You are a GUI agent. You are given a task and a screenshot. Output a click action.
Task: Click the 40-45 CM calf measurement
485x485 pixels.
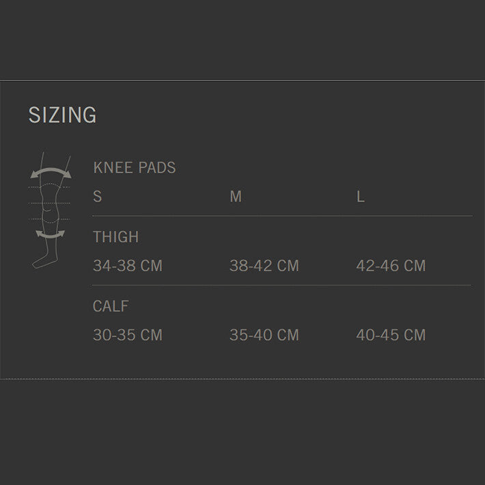click(x=391, y=335)
